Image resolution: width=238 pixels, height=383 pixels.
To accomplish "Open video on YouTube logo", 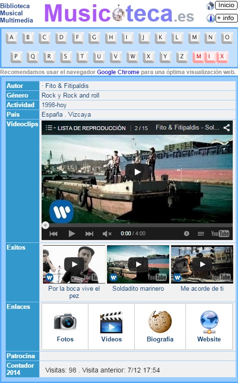I will 220,234.
